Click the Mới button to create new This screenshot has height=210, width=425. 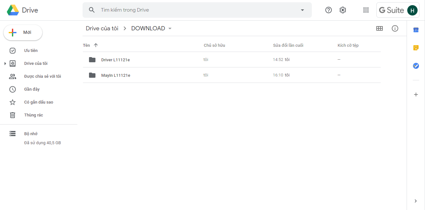click(23, 33)
